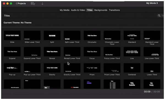Select the Expand Lower Third title
The height and width of the screenshot is (100, 165).
point(32,52)
